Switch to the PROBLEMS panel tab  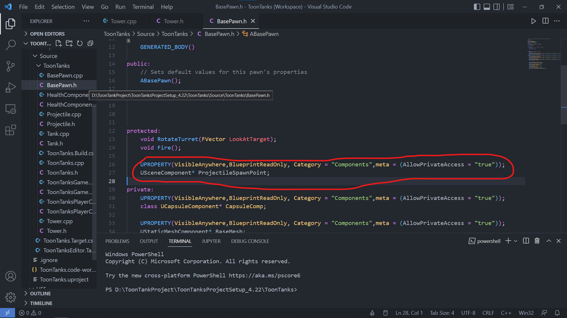coord(117,241)
